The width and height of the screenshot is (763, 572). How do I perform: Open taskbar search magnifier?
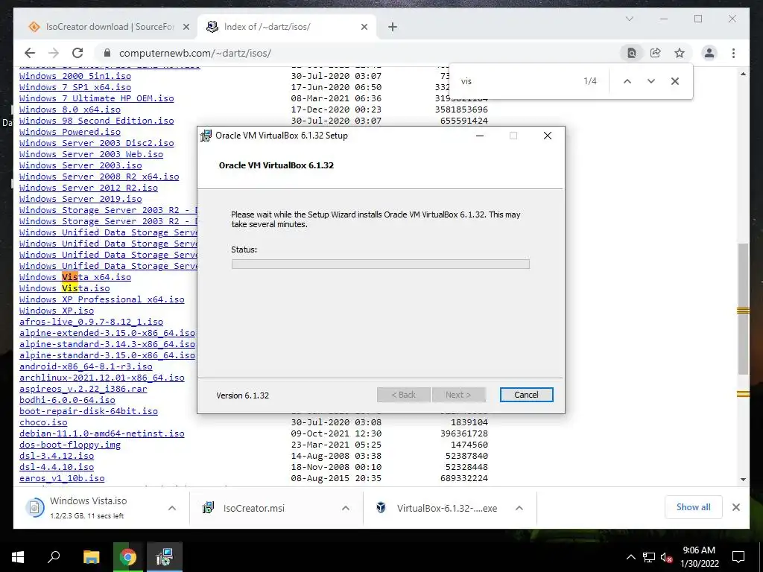click(54, 557)
